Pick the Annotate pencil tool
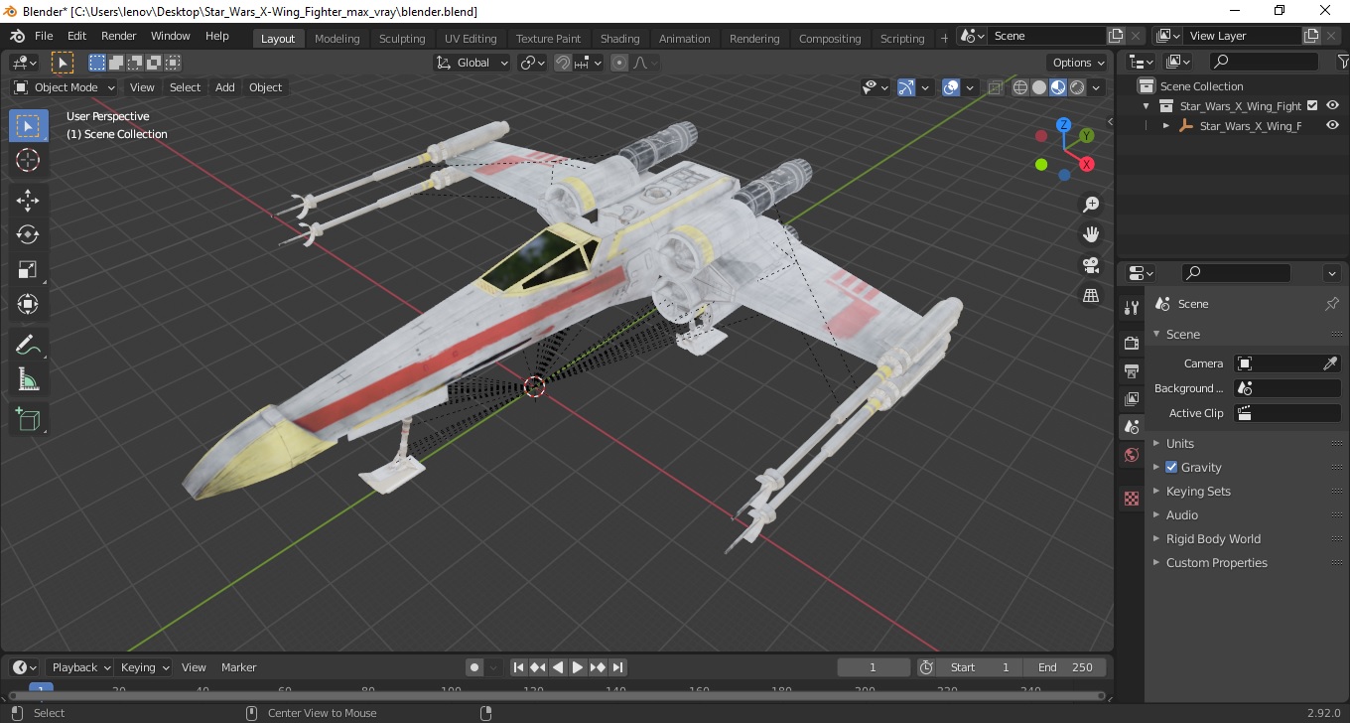This screenshot has height=723, width=1350. (x=28, y=345)
